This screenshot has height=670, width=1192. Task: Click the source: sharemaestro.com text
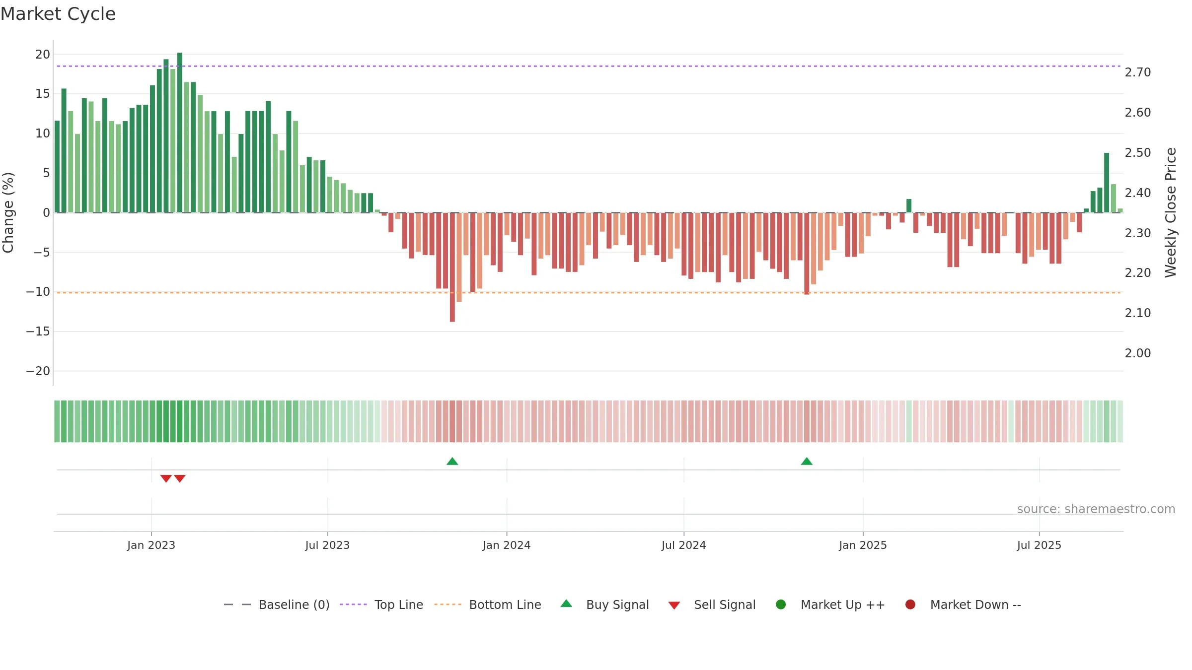pos(1096,509)
